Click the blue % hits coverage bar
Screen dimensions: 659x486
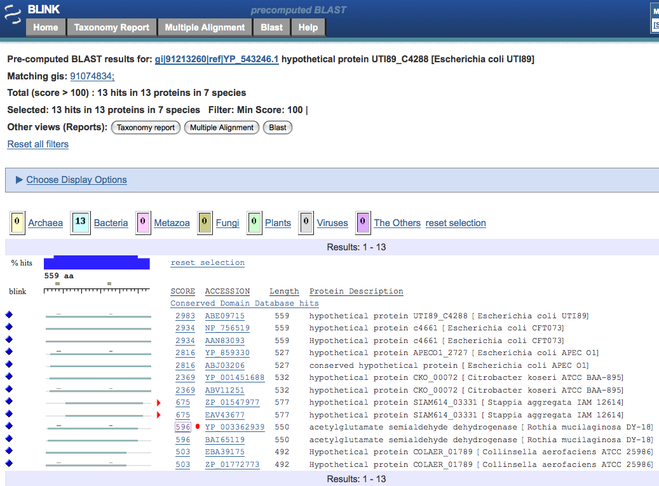tap(97, 262)
